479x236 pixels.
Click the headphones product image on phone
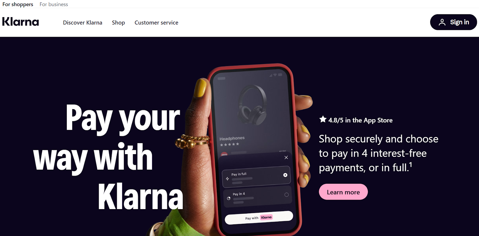tap(252, 105)
